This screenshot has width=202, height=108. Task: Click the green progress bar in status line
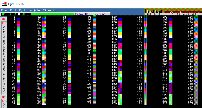pos(52,14)
